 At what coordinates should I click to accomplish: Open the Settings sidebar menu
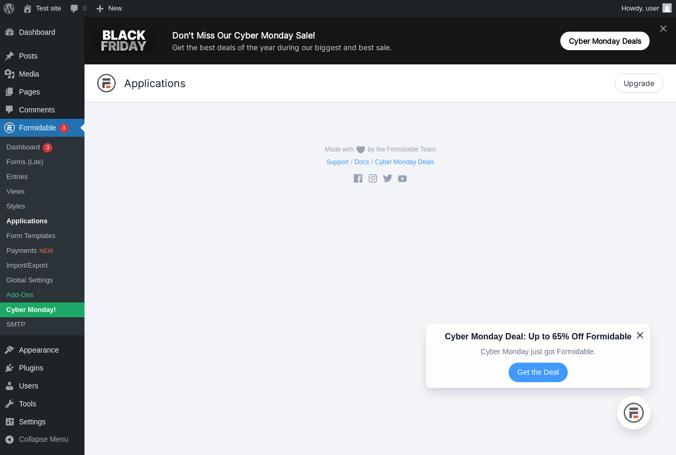(42, 422)
